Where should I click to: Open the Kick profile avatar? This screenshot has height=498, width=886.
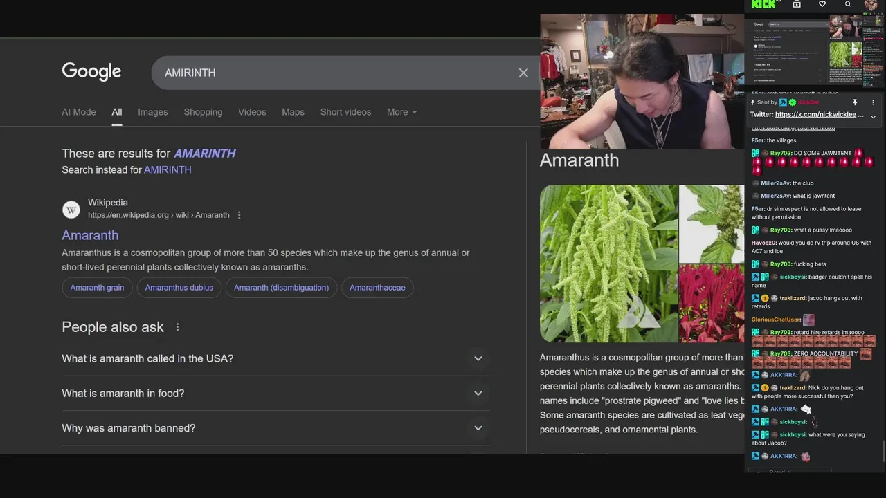coord(871,5)
